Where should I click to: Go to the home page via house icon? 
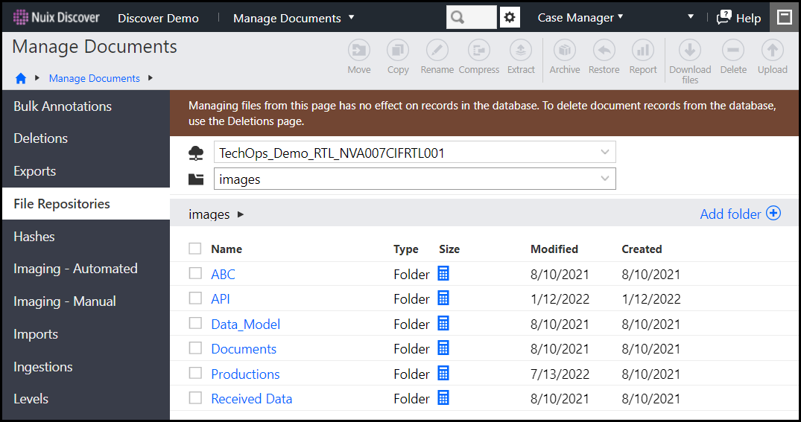coord(21,78)
